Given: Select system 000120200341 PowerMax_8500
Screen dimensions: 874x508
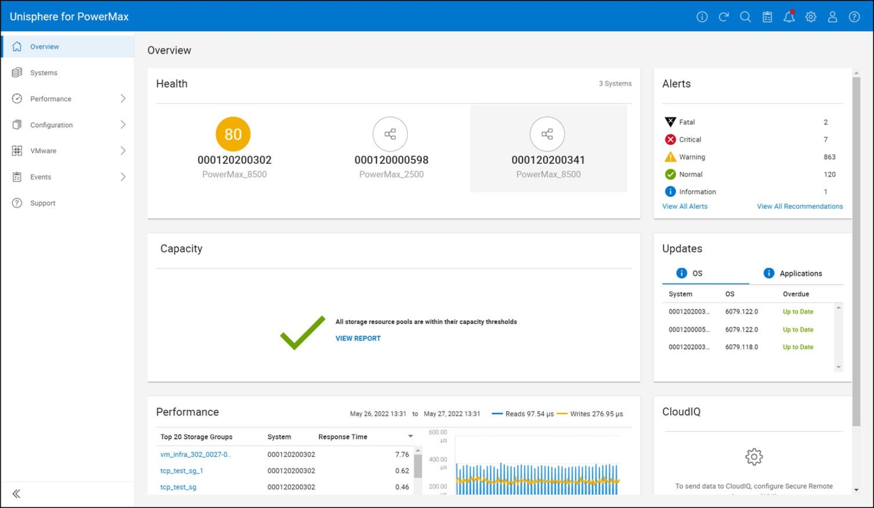Looking at the screenshot, I should 548,148.
